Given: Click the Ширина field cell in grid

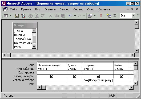Looking at the screenshot, I should (98, 65).
